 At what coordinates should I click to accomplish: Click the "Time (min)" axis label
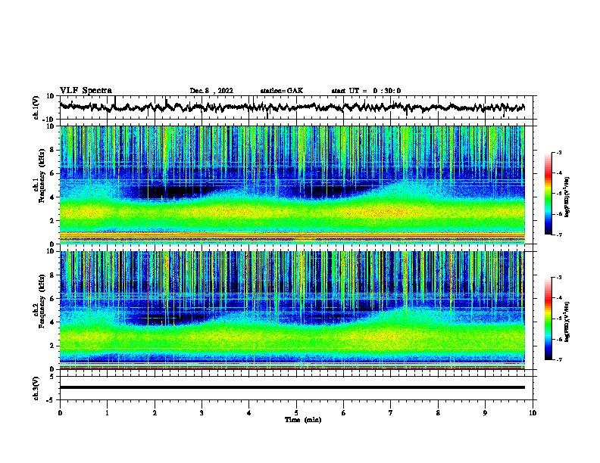[x=303, y=420]
